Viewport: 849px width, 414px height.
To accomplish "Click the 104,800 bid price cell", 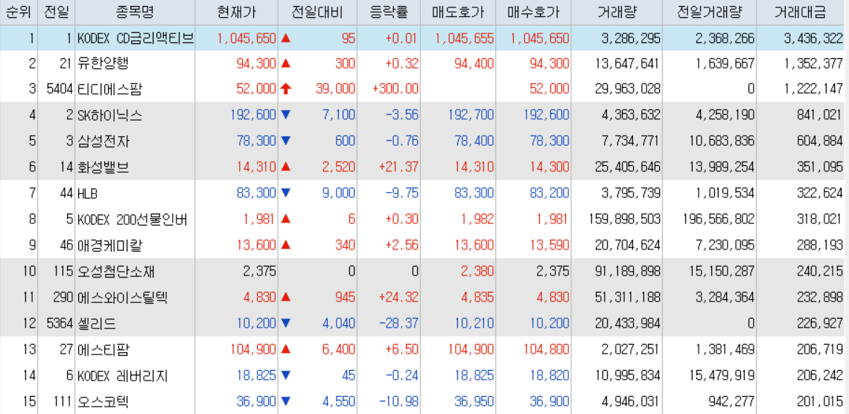I will tap(547, 350).
